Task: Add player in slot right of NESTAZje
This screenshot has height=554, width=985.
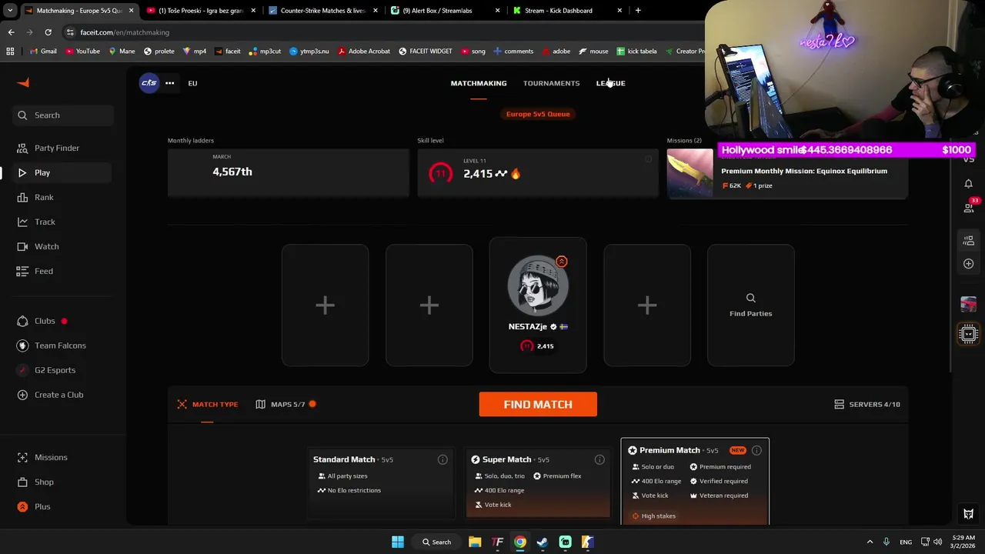Action: point(647,305)
